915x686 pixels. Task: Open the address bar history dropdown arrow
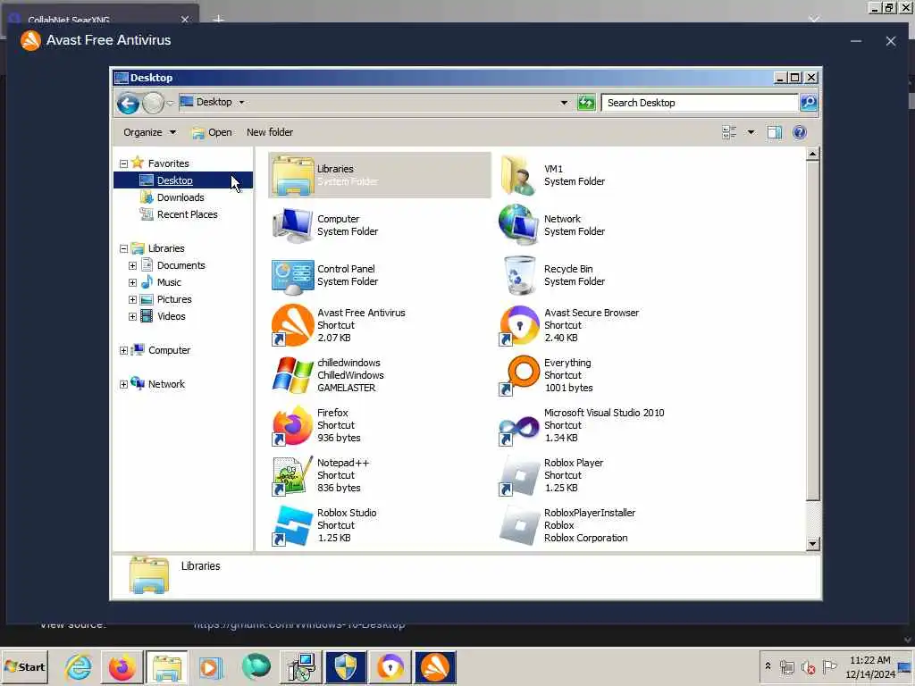pos(564,103)
